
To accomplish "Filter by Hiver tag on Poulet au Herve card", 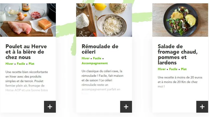I will [x=9, y=64].
